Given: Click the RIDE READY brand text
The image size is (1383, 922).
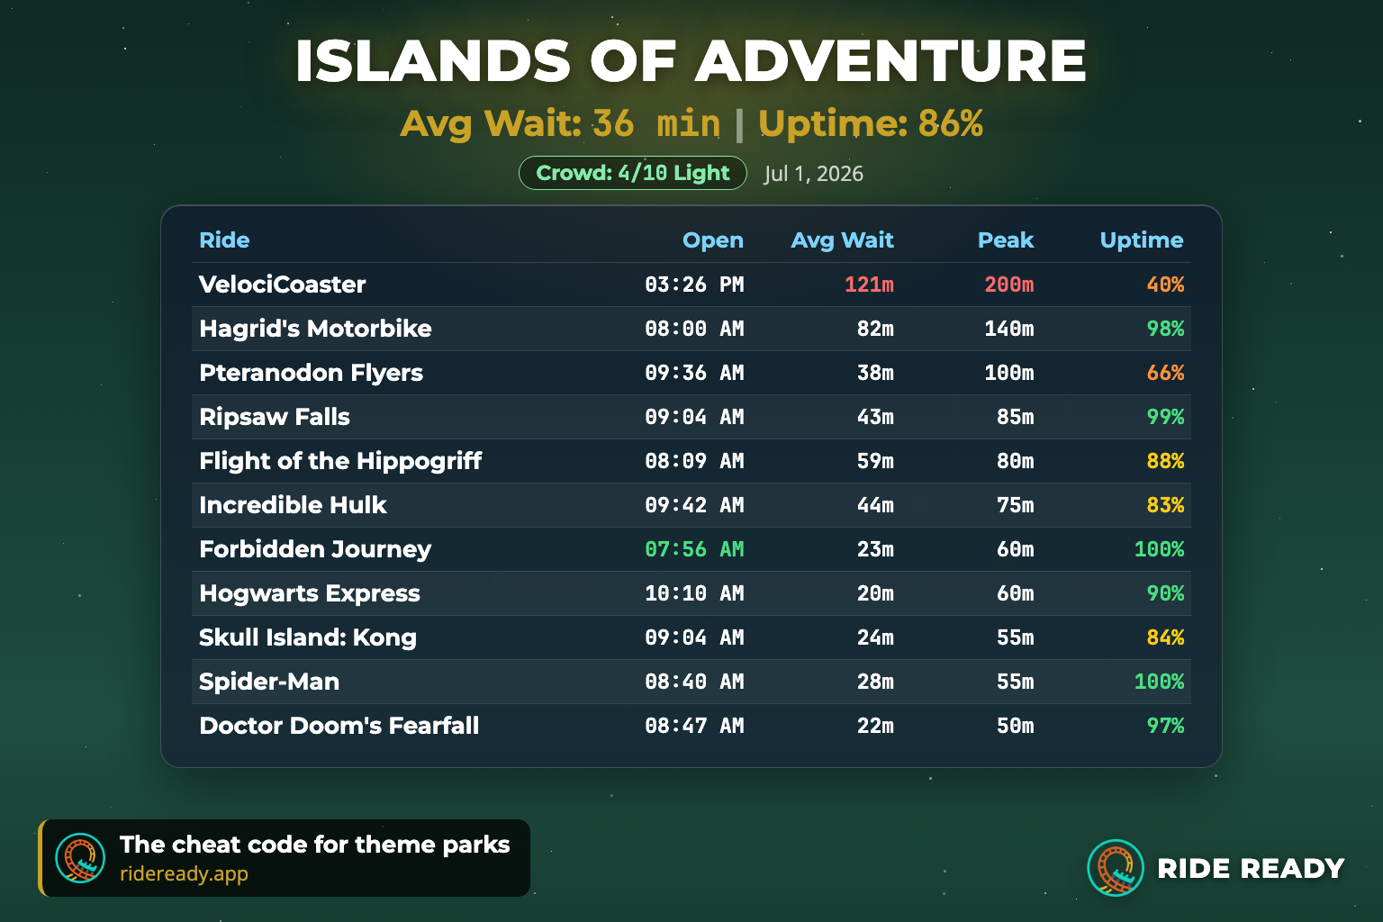Looking at the screenshot, I should [x=1251, y=868].
